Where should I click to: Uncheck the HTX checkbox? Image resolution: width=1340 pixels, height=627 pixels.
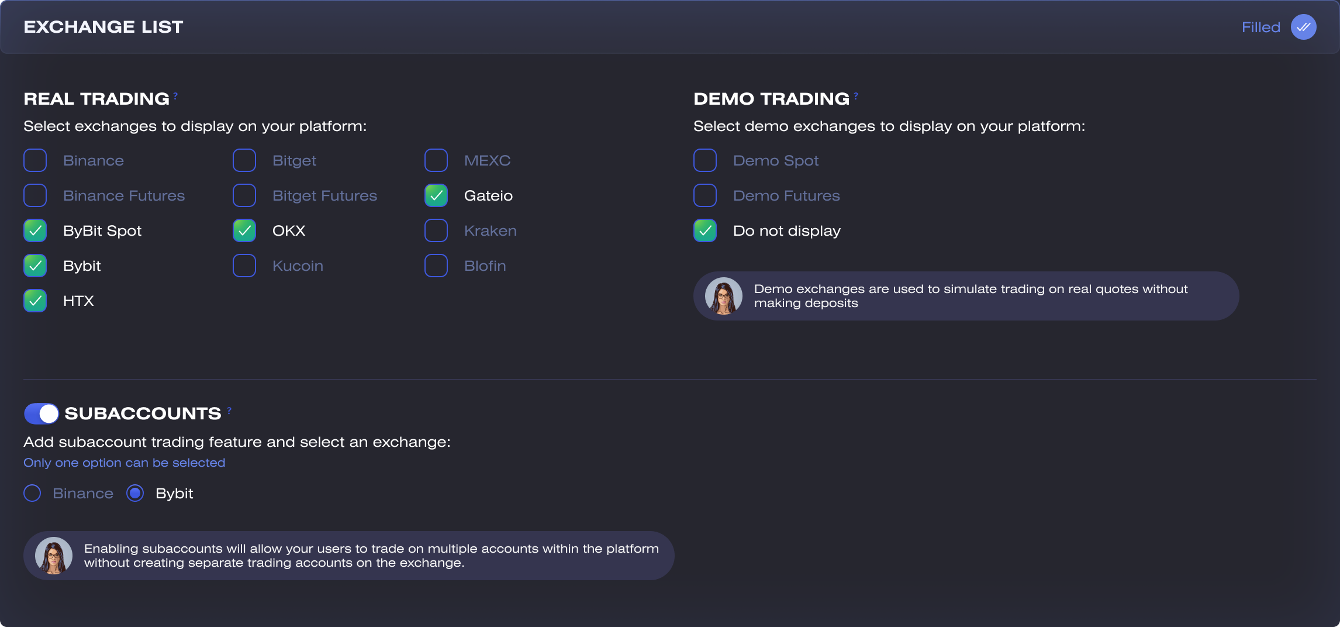35,301
